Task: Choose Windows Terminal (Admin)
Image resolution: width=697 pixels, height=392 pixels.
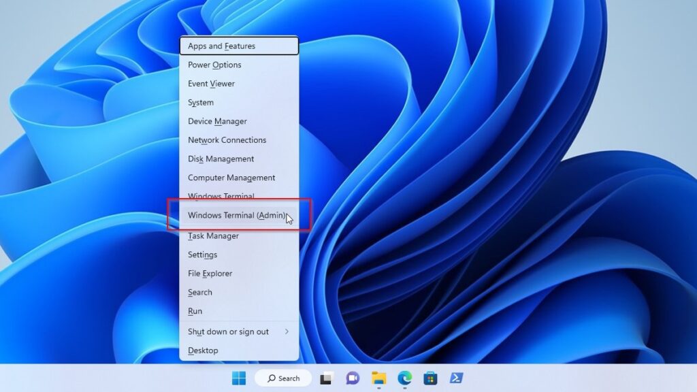Action: 239,215
